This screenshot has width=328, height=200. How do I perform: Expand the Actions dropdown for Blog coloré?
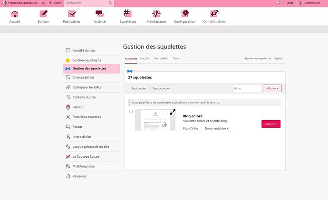coord(270,124)
